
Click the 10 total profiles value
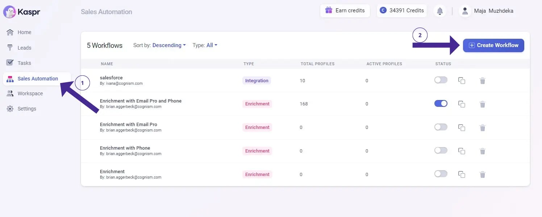coord(303,80)
